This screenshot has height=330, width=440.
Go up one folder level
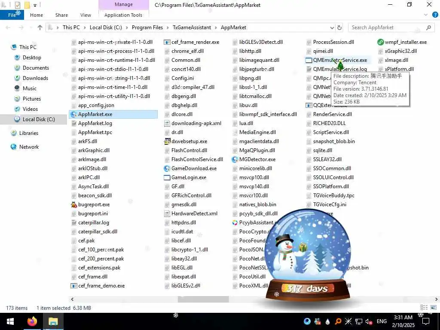(x=40, y=27)
